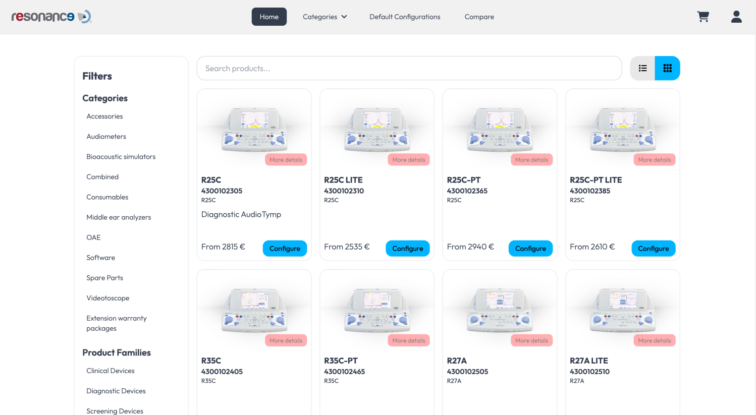Configure the R25C-PT product
The image size is (756, 415).
[530, 248]
